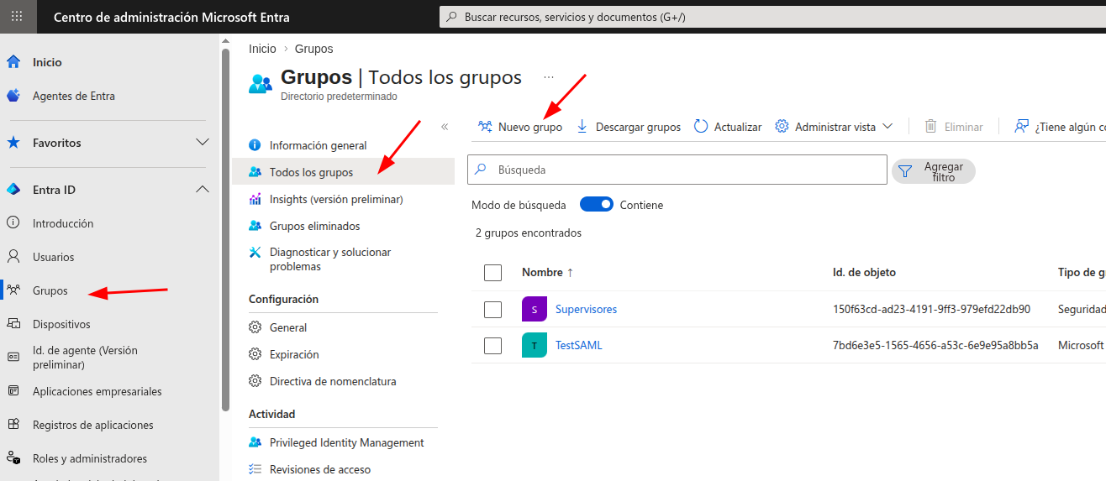Click the Revisiones de acceso checklist icon

tap(255, 469)
